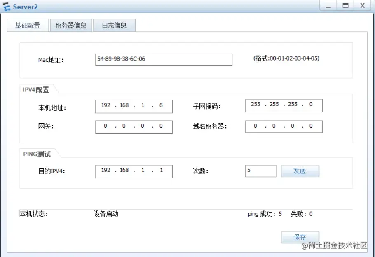Viewport: 375px width, 257px height.
Task: Send the ping with 发送 button
Action: [x=300, y=171]
